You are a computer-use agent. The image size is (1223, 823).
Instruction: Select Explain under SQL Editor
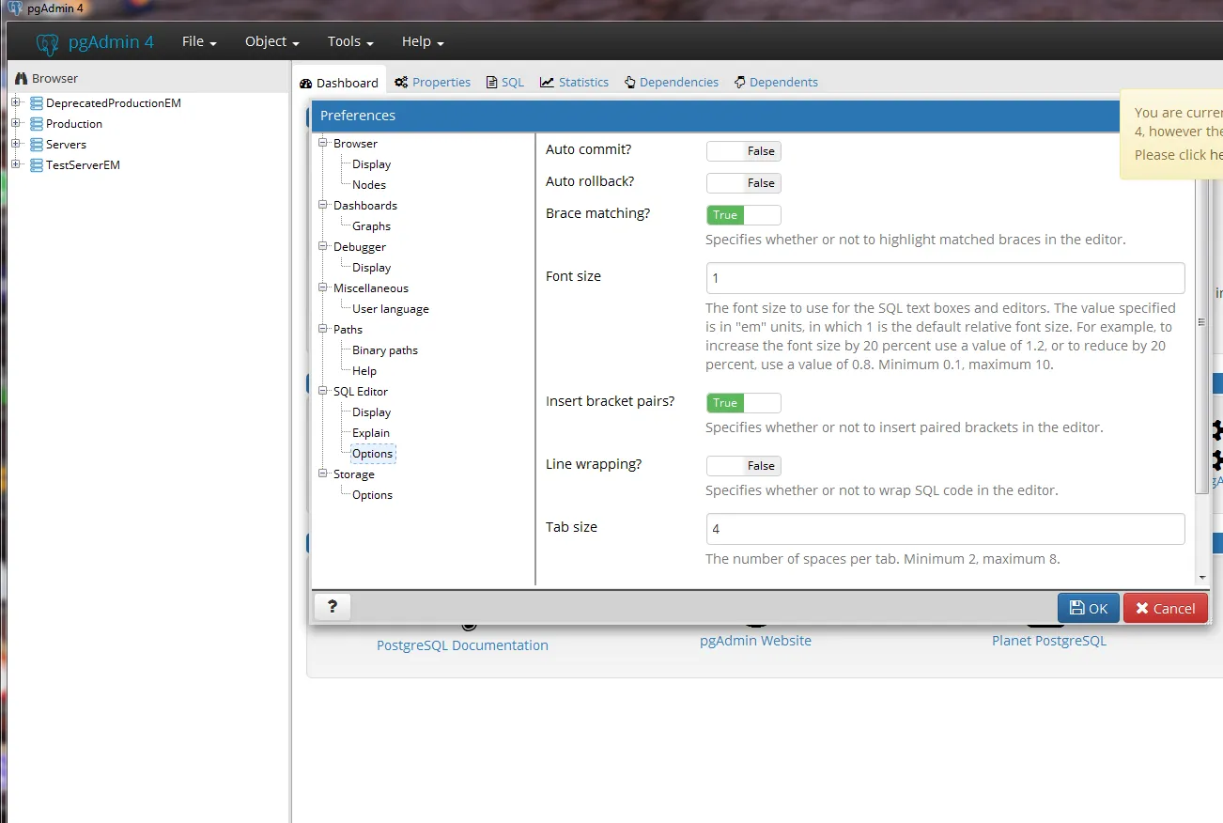pyautogui.click(x=371, y=433)
